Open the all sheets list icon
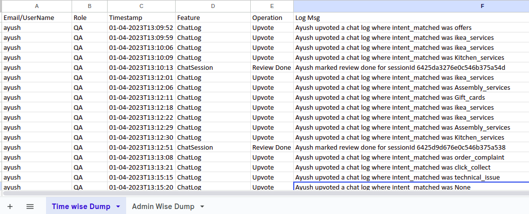529x214 pixels. pos(30,207)
